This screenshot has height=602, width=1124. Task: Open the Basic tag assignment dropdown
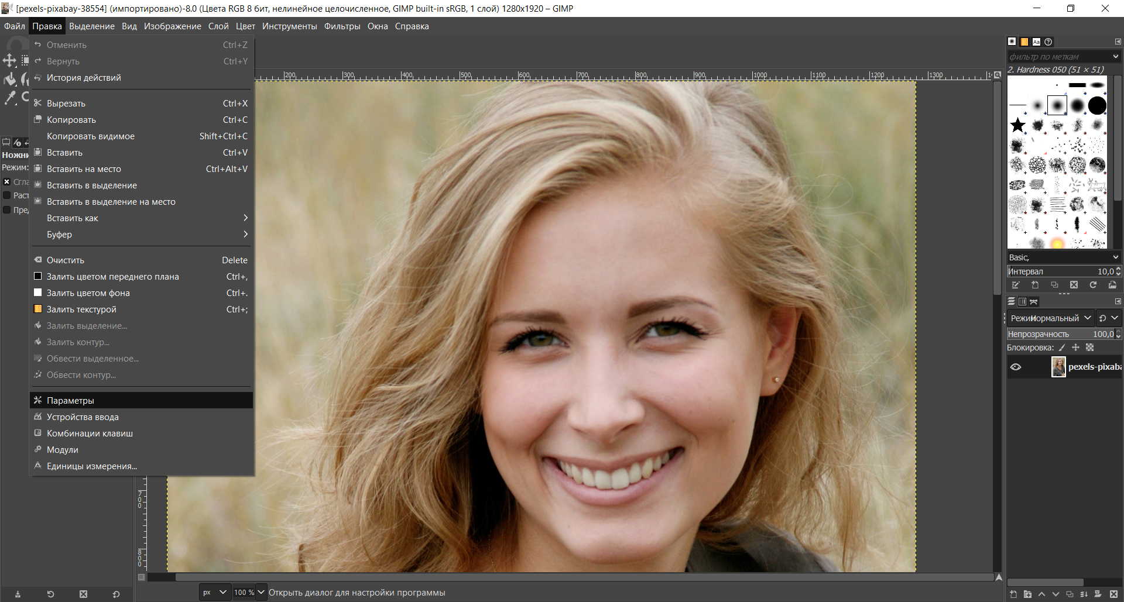click(x=1116, y=257)
